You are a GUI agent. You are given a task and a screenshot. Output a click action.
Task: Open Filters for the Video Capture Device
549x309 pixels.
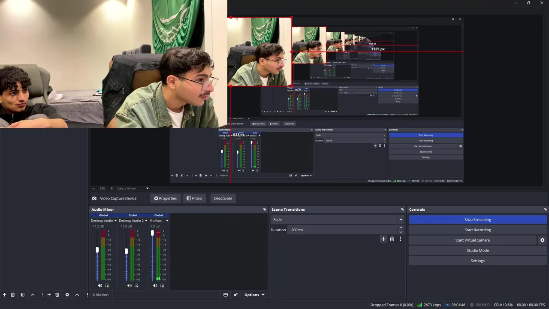click(194, 198)
